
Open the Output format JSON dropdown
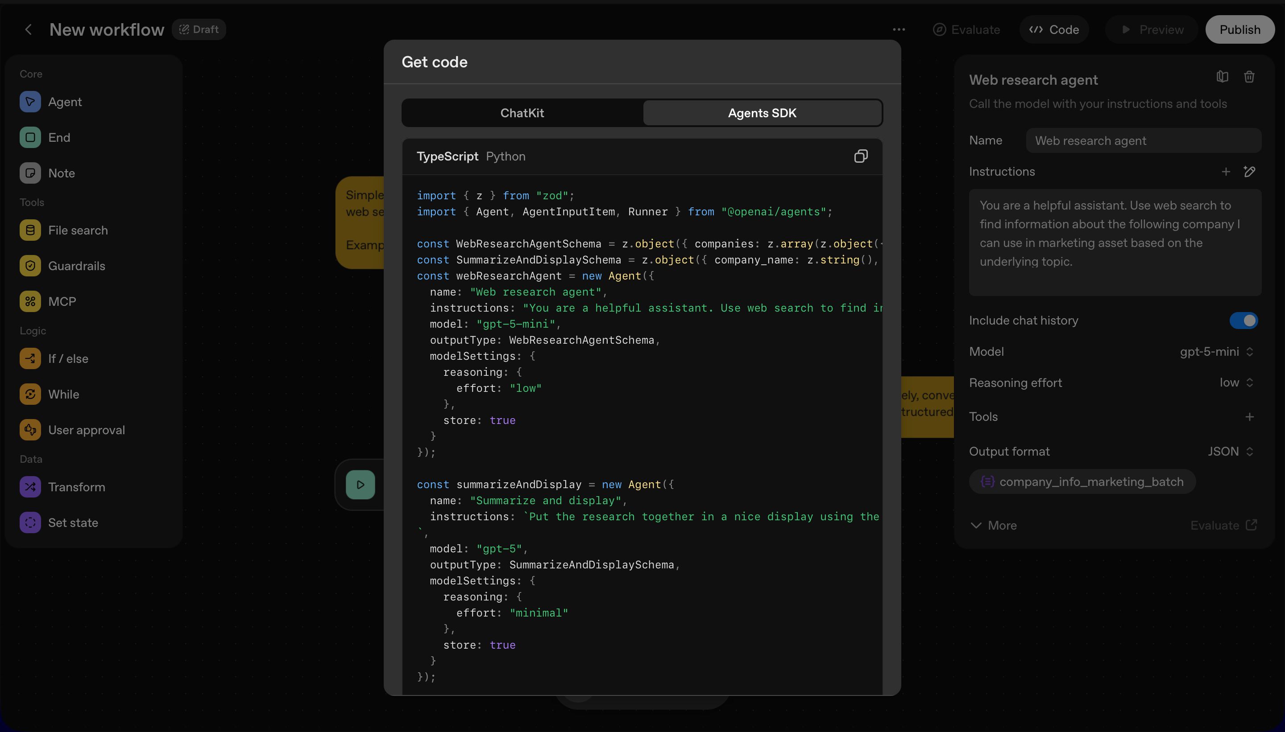1230,452
